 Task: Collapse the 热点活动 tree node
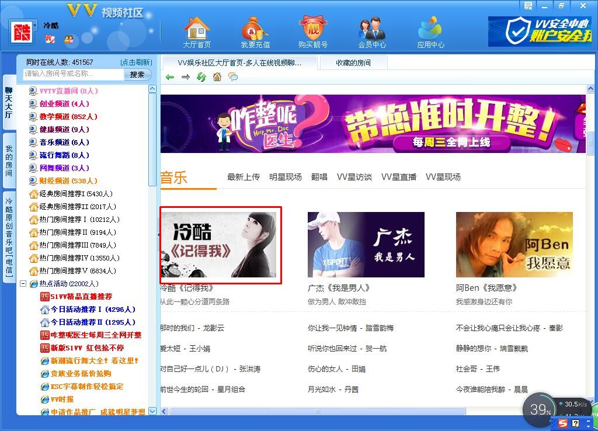23,284
